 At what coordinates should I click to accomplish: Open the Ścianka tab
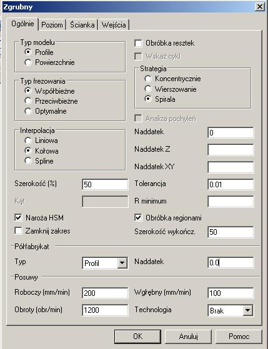click(82, 25)
